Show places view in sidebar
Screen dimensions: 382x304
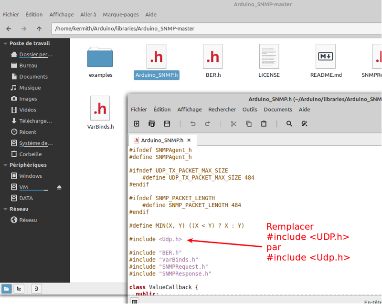pos(7,288)
